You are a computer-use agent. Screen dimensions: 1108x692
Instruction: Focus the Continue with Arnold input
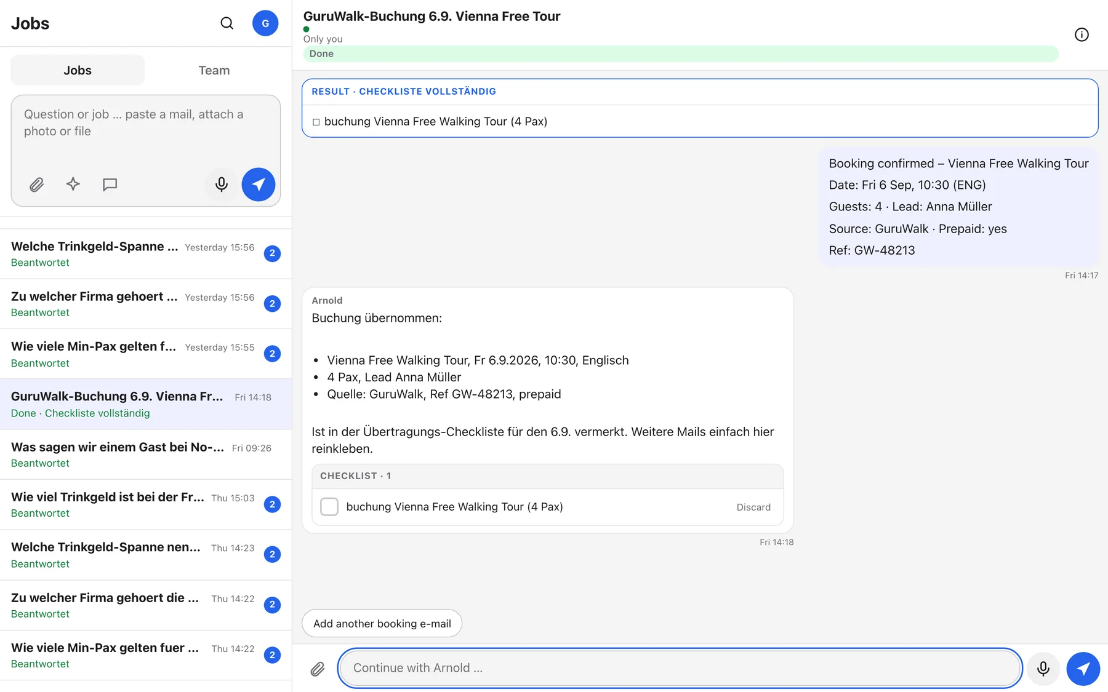click(680, 668)
